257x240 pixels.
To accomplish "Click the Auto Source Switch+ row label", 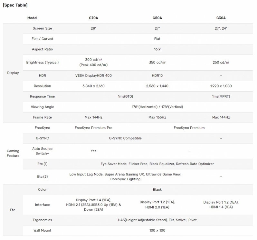I will tap(42, 151).
